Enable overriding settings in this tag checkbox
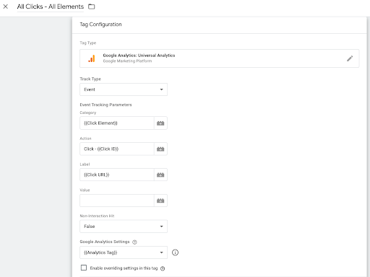 [84, 268]
